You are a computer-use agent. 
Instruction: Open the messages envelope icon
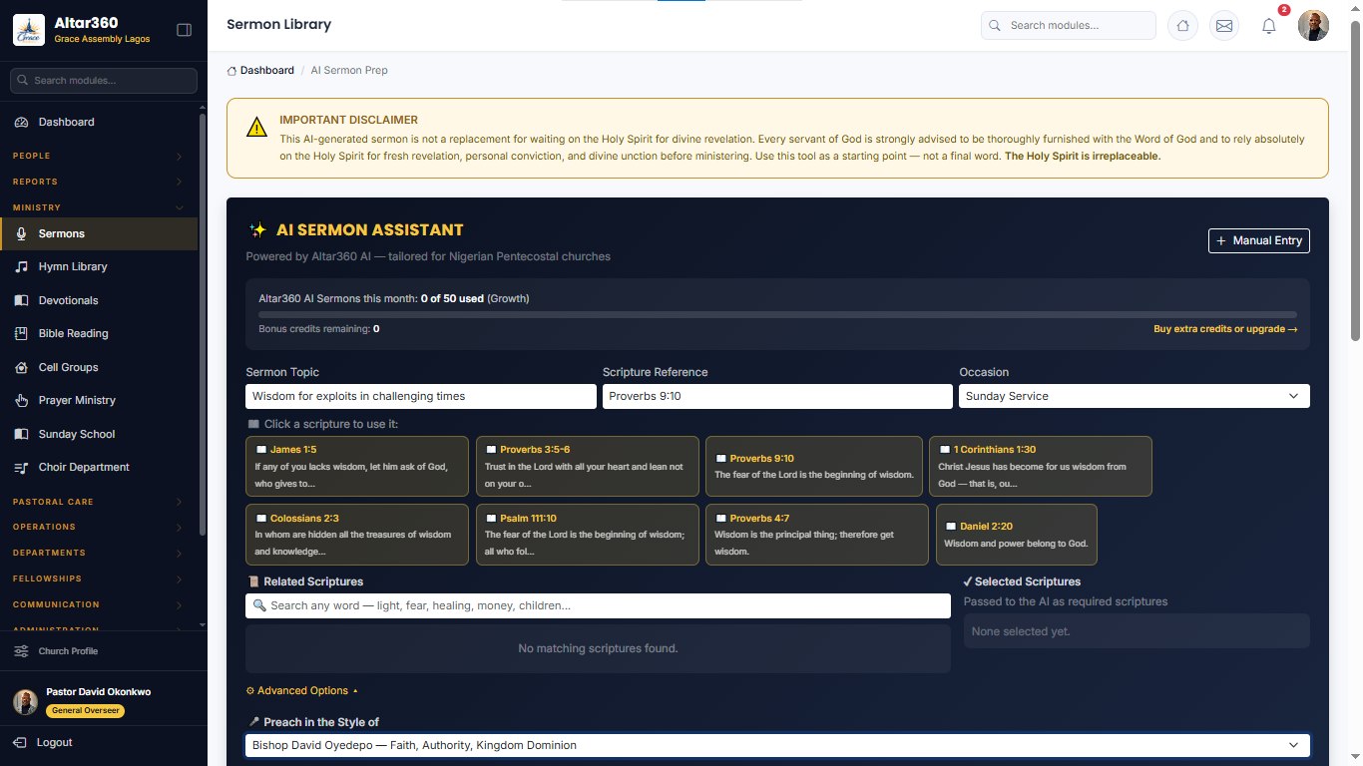coord(1224,26)
